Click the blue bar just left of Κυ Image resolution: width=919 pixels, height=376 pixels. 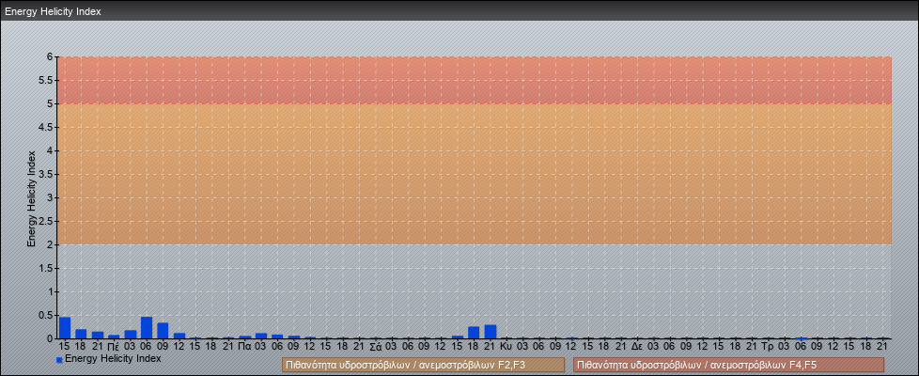490,332
